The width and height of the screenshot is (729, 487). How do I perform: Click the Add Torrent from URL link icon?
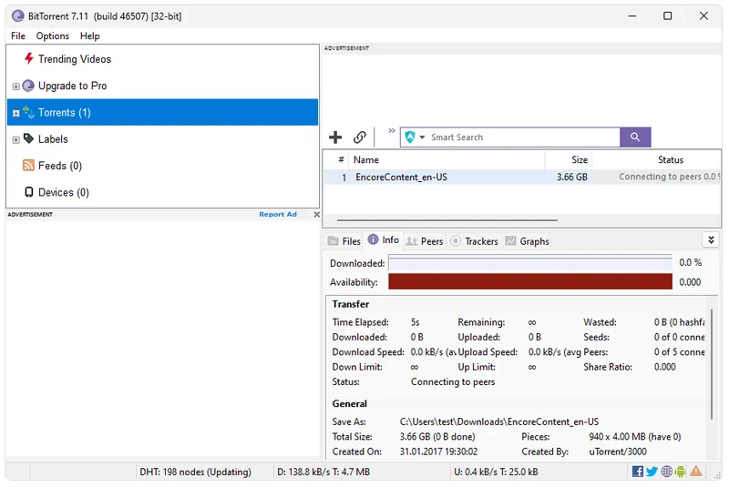coord(359,137)
